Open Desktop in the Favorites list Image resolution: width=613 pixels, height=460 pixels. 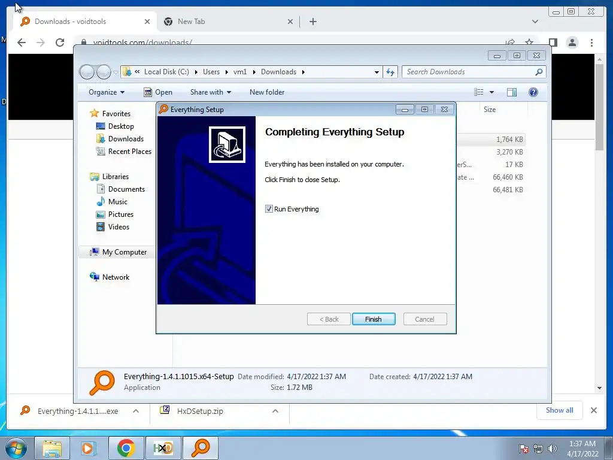pyautogui.click(x=121, y=126)
